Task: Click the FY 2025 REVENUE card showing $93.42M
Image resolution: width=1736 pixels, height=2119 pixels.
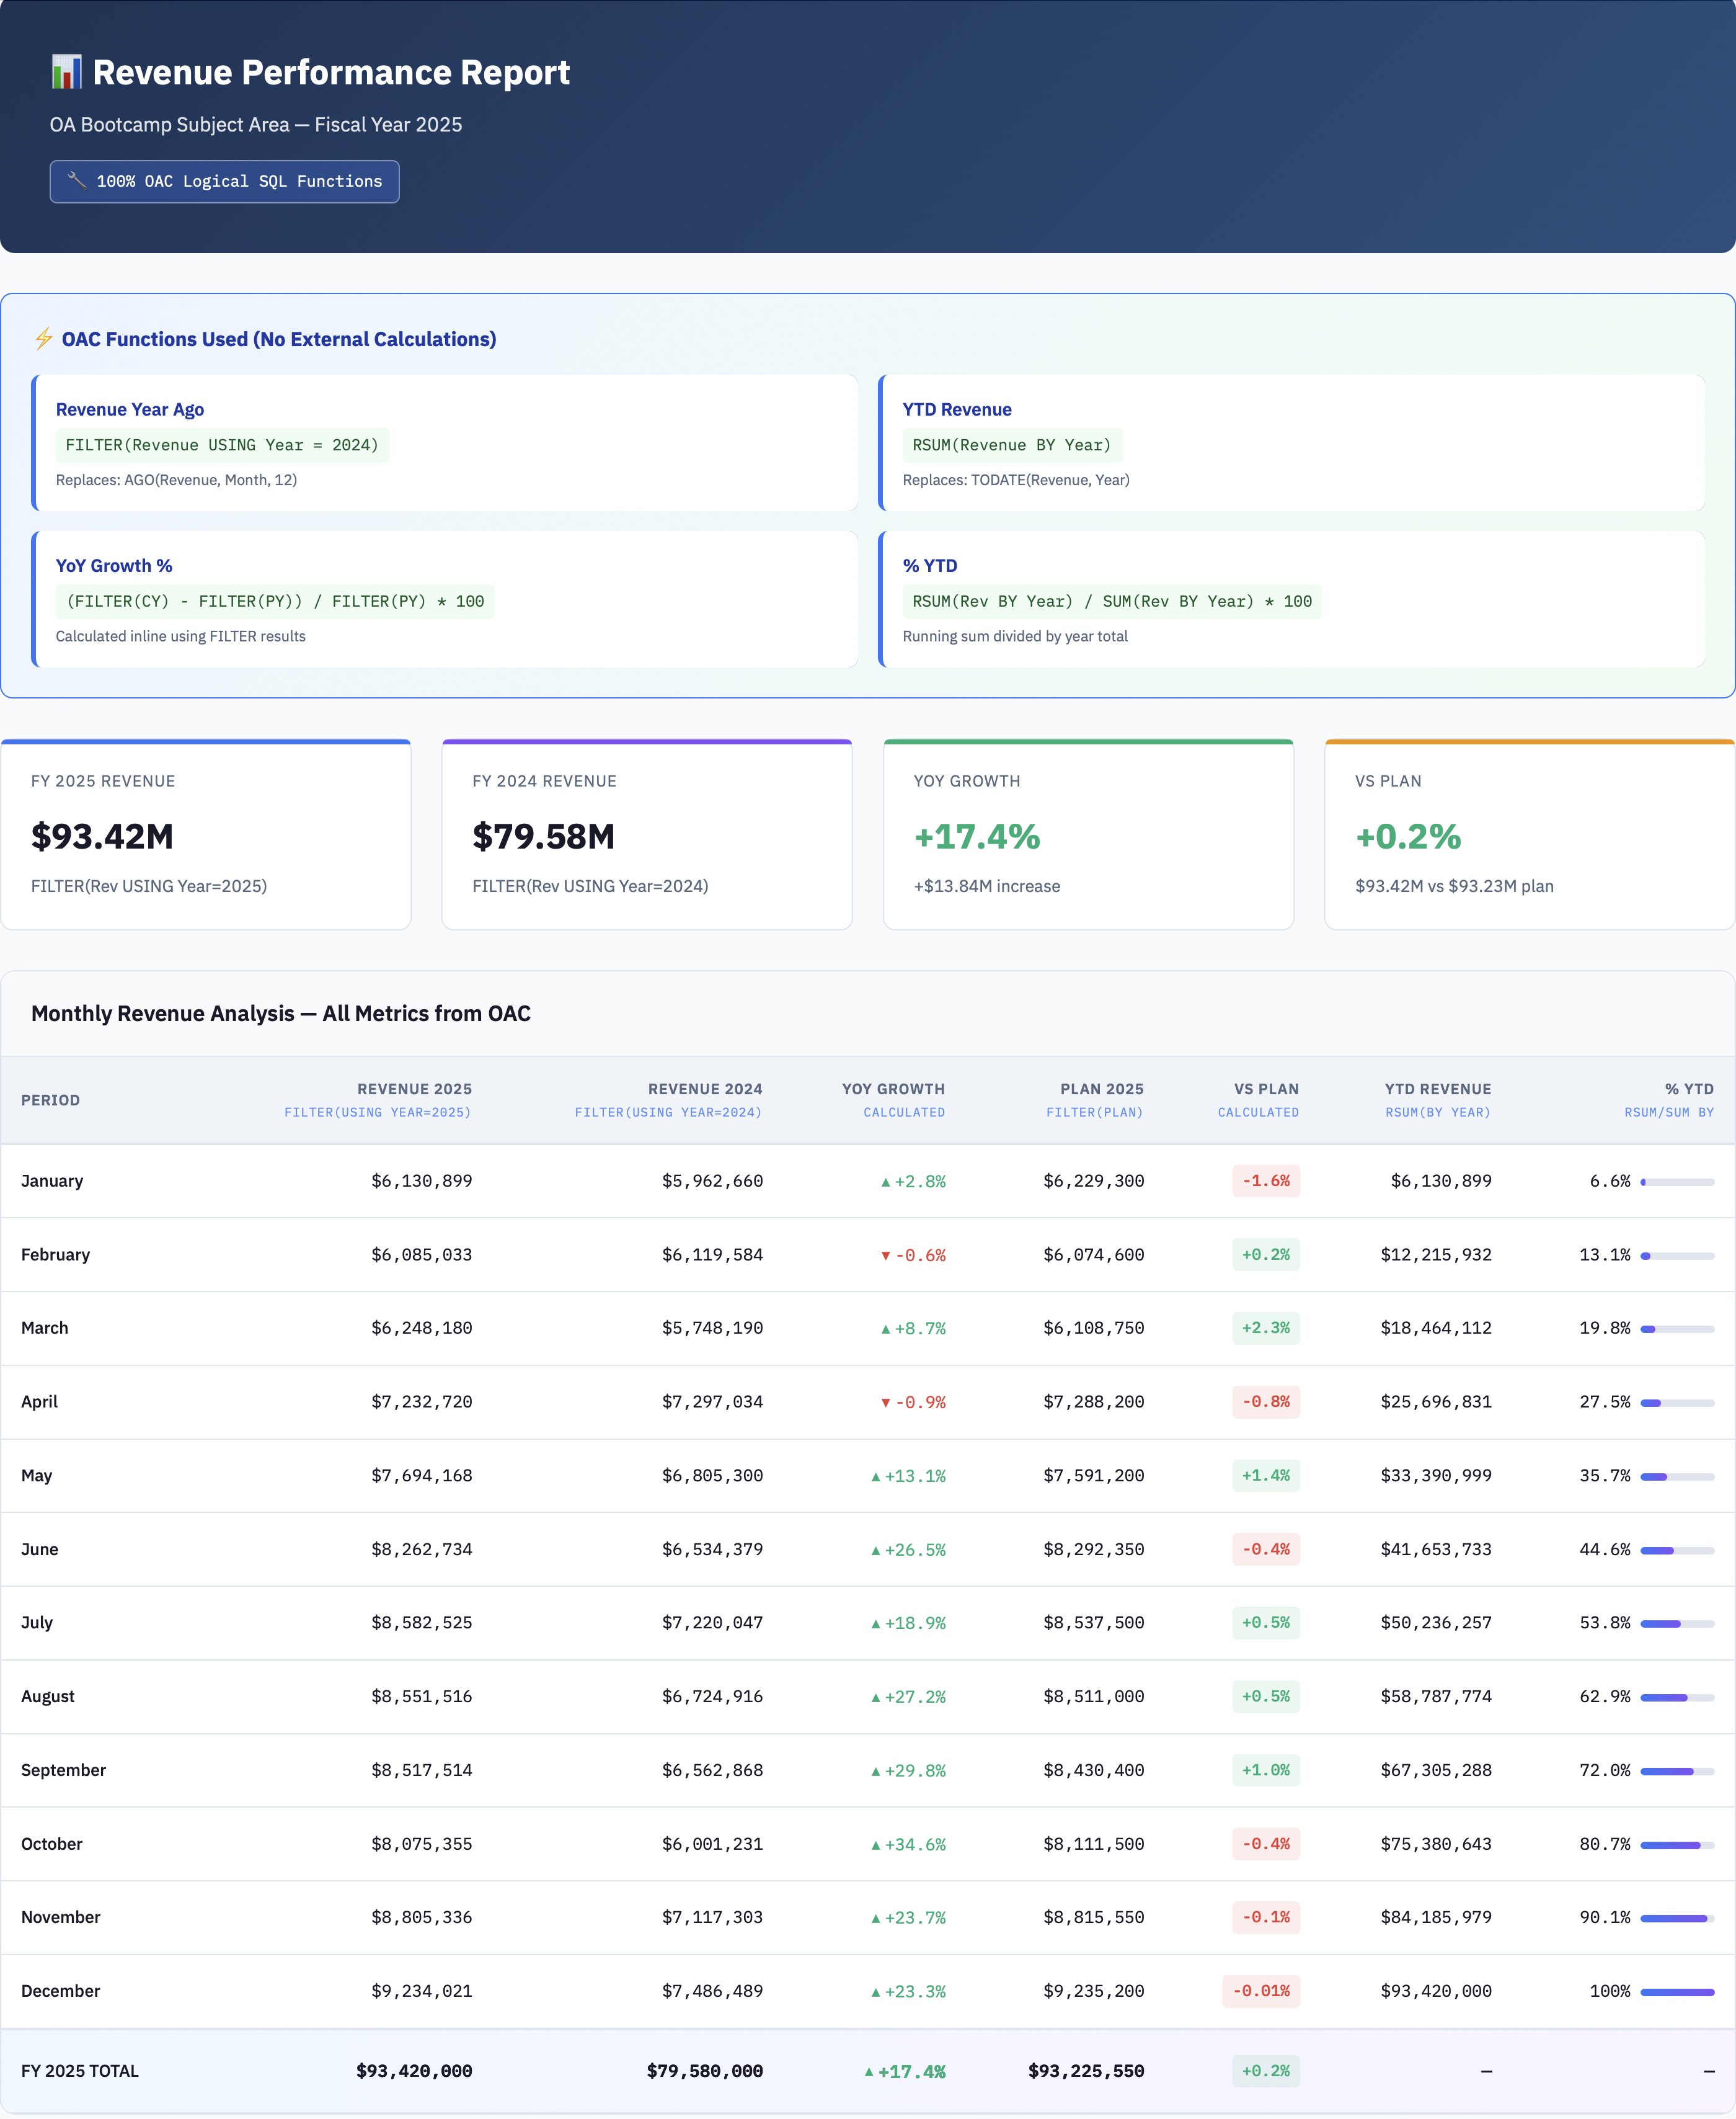Action: 205,834
